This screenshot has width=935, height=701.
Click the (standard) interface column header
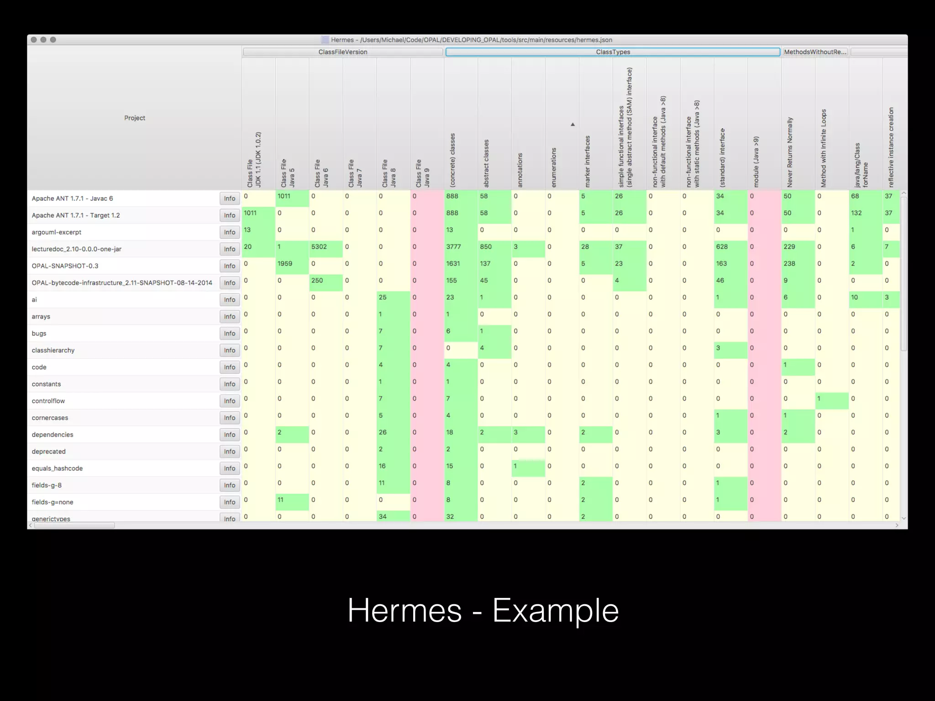731,123
